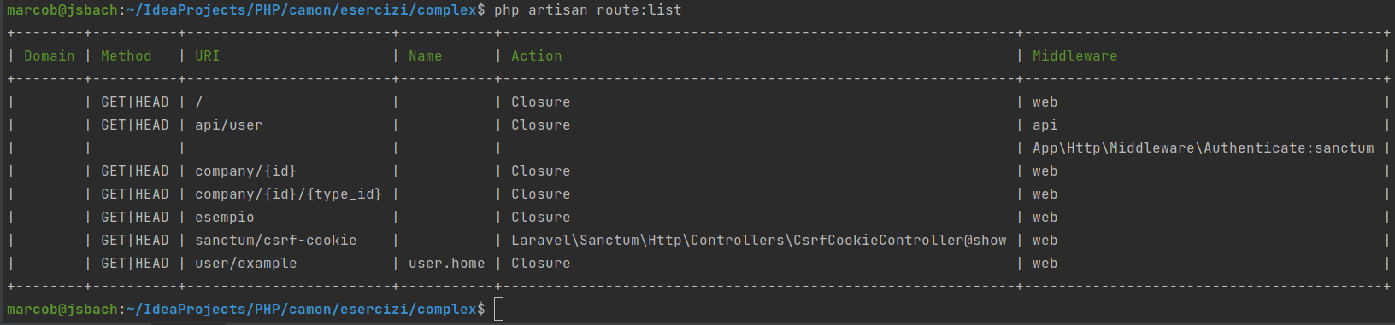The width and height of the screenshot is (1395, 325).
Task: Click the Name column header
Action: click(426, 55)
